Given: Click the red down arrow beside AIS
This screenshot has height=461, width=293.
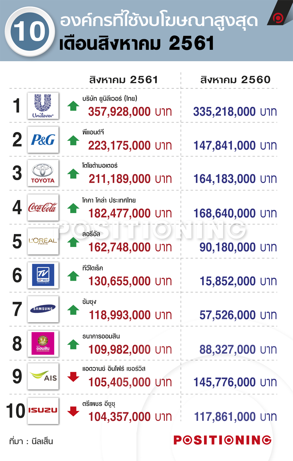Looking at the screenshot, I should point(74,377).
